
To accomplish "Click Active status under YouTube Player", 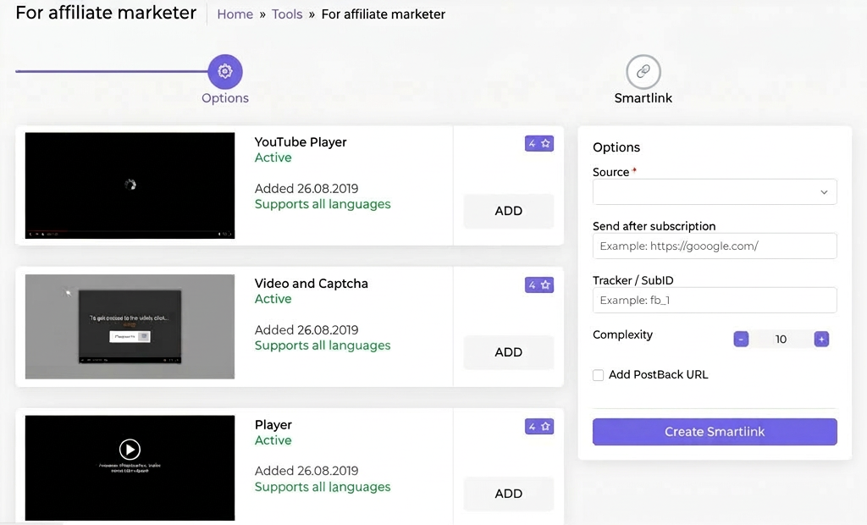I will [x=273, y=157].
